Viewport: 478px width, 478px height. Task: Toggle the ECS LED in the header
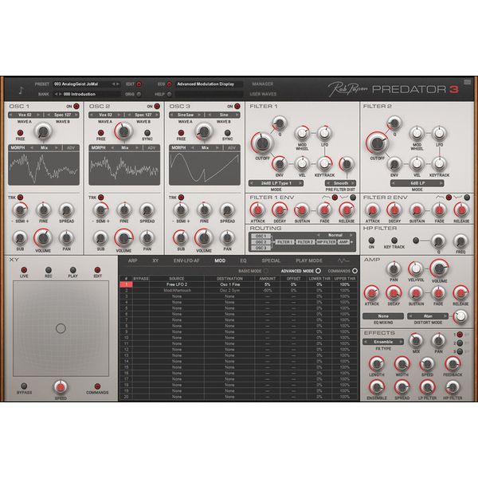point(170,84)
